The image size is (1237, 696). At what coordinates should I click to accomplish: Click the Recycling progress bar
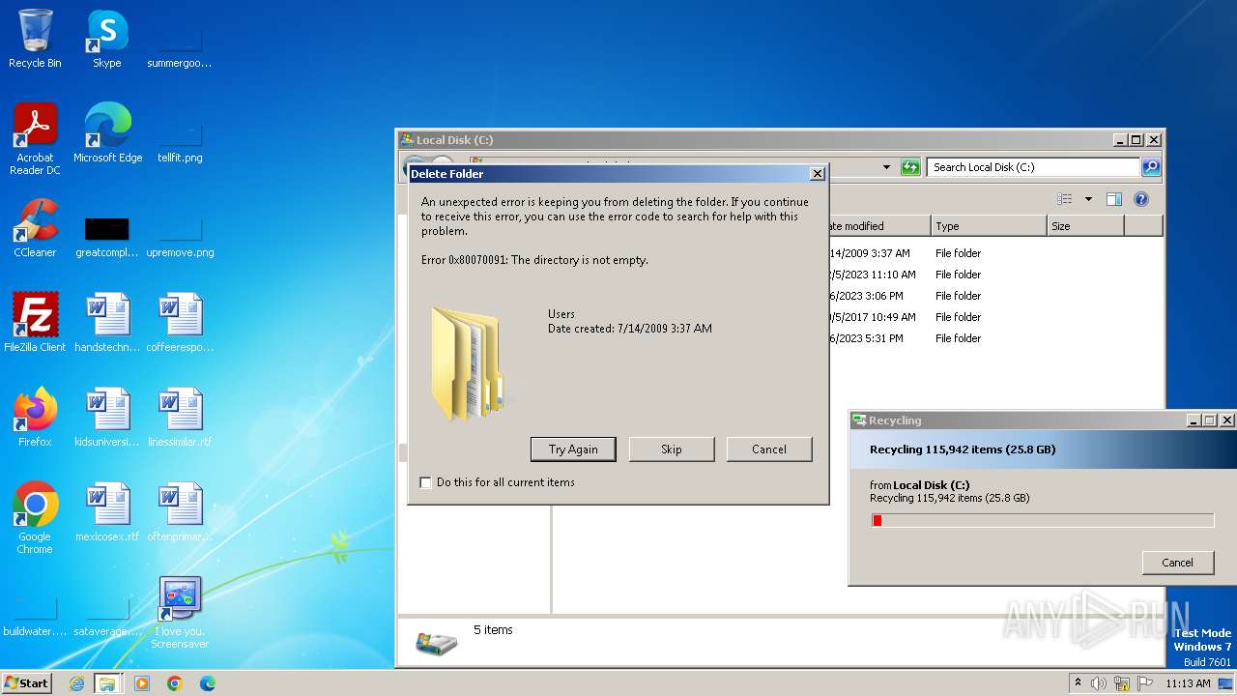[x=1043, y=521]
